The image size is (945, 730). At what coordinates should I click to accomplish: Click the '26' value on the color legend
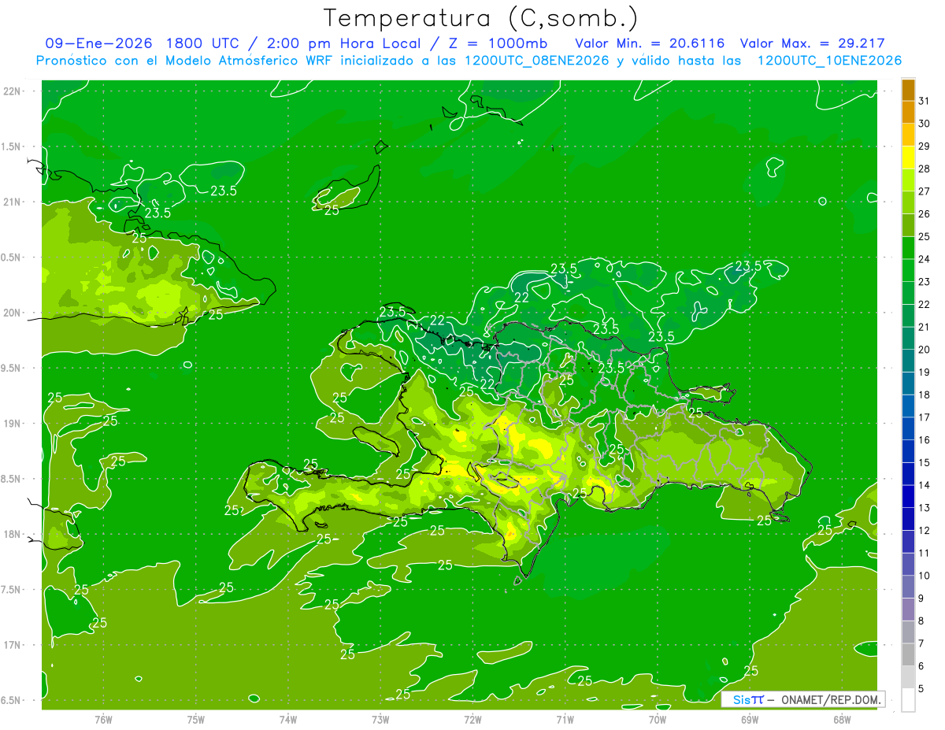[x=925, y=214]
